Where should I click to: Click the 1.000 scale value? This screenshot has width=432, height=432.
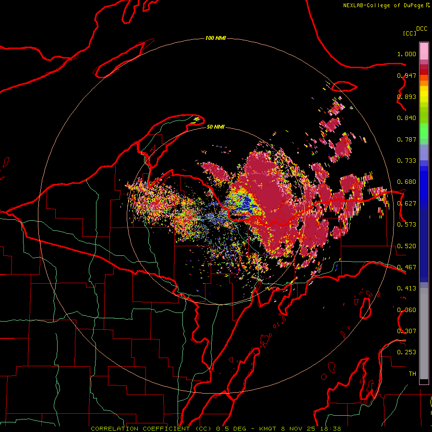[x=407, y=54]
